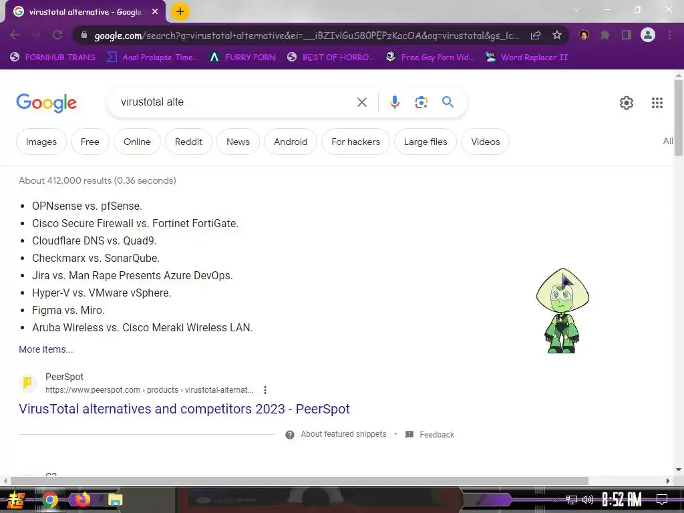Open the BEST OF HORRO... bookmark

(331, 57)
